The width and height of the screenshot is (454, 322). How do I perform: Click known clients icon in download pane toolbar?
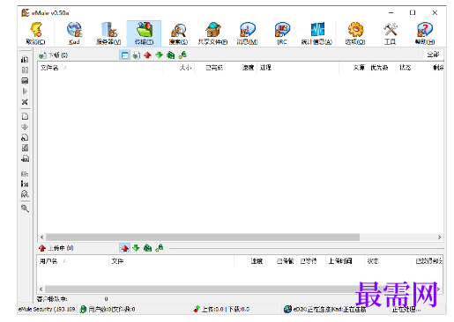point(182,55)
